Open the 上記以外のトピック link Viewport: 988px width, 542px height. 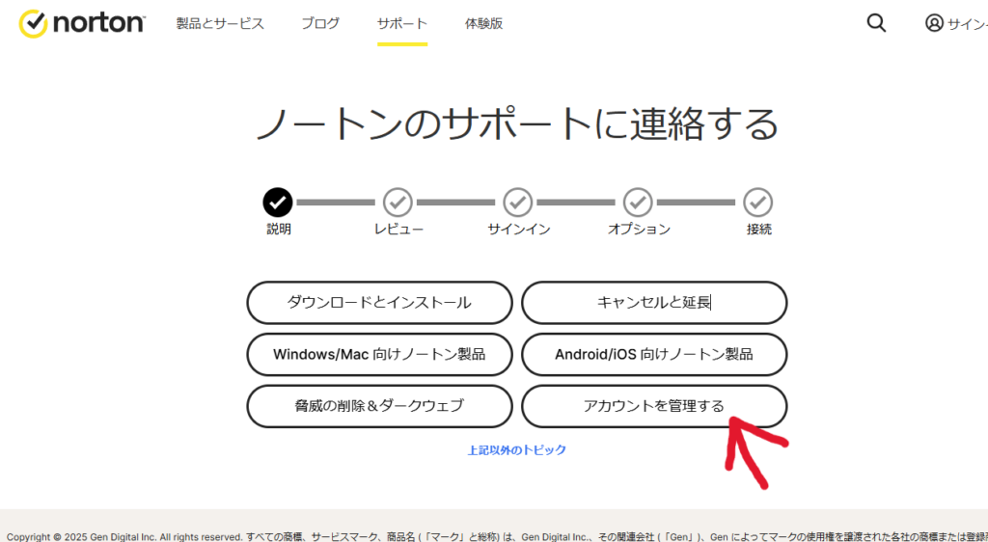[x=517, y=450]
